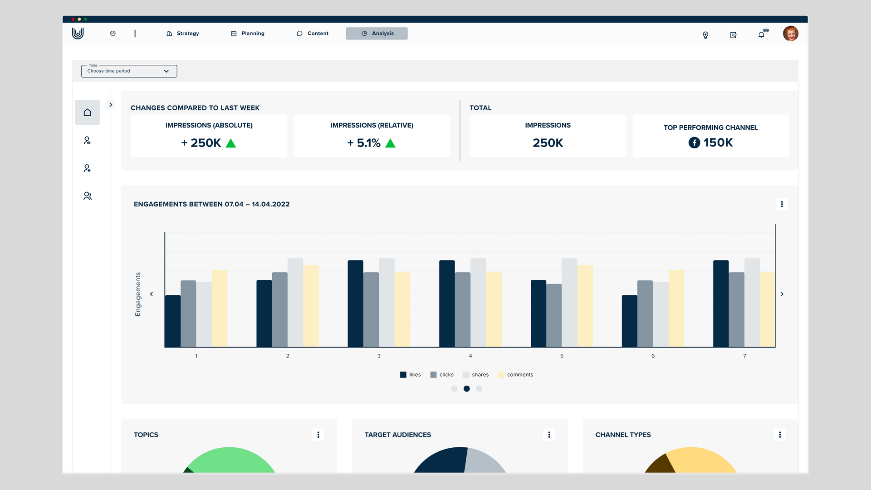
Task: Go to previous chart with left arrow
Action: click(152, 294)
